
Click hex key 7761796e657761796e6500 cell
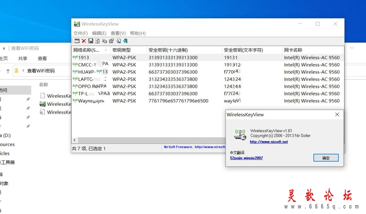(x=178, y=101)
